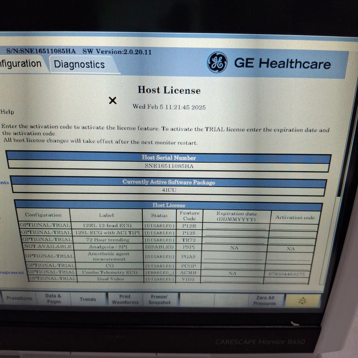
Task: Open the Help link
Action: pos(7,112)
